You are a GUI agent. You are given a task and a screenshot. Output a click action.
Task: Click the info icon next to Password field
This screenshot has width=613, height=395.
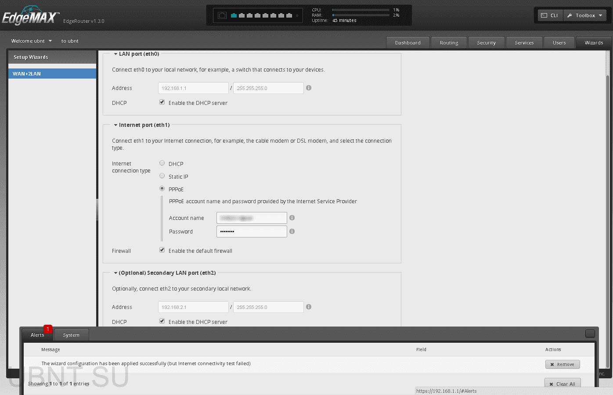[x=292, y=231]
